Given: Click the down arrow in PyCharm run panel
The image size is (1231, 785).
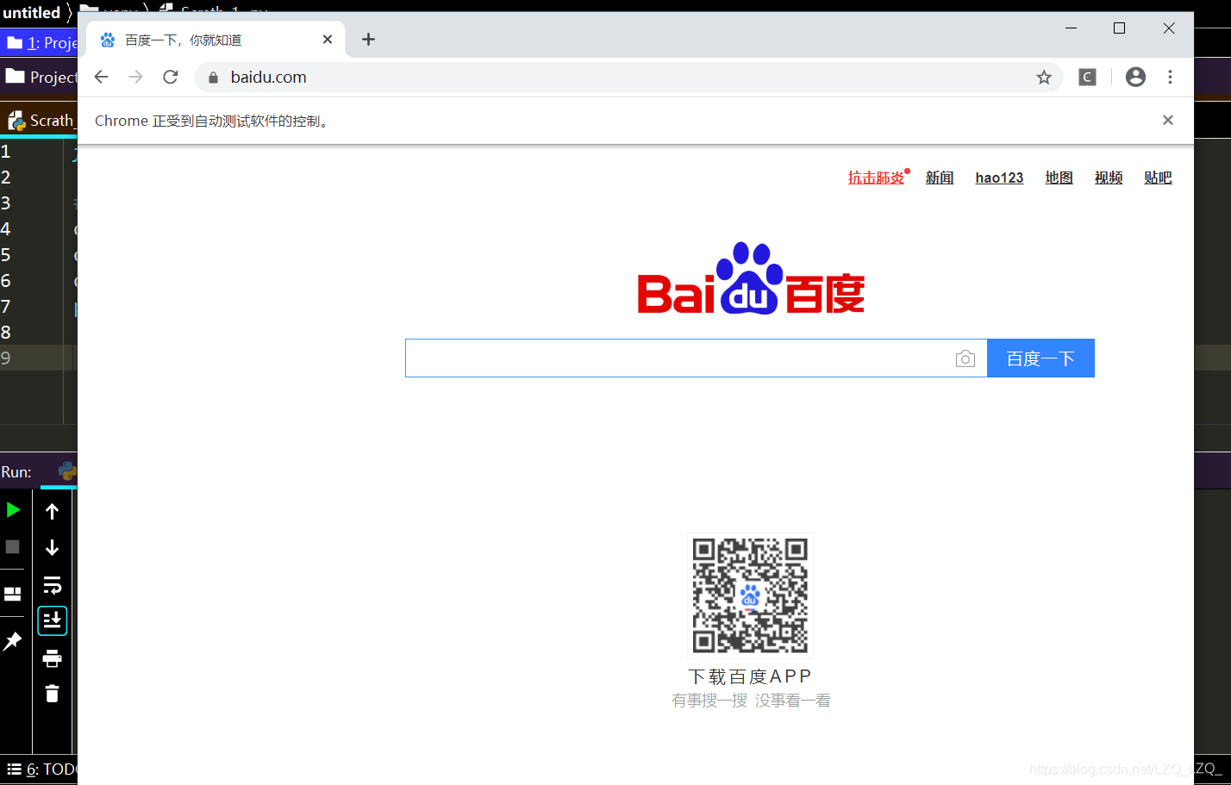Looking at the screenshot, I should coord(52,548).
